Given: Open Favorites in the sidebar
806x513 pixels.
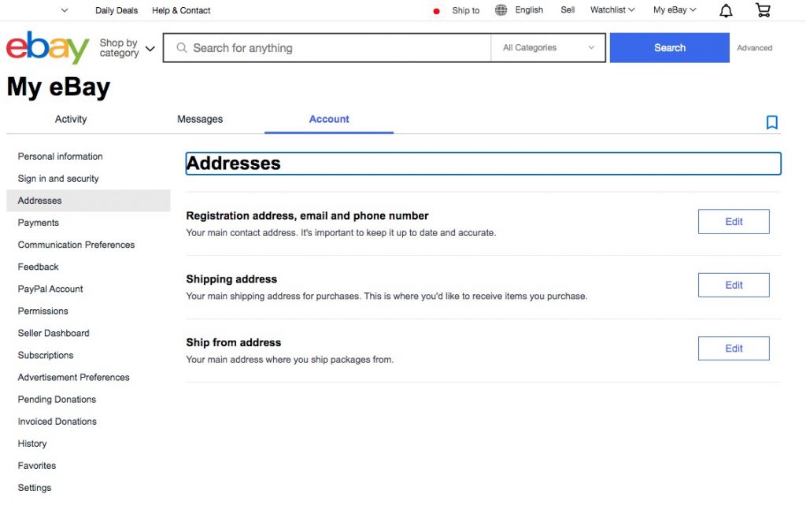Looking at the screenshot, I should (x=36, y=466).
